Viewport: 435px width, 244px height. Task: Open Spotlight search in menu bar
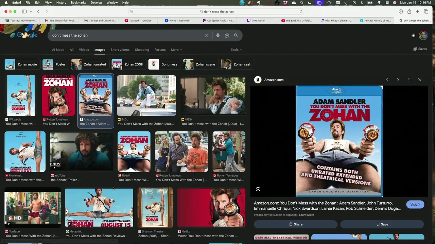(301, 3)
